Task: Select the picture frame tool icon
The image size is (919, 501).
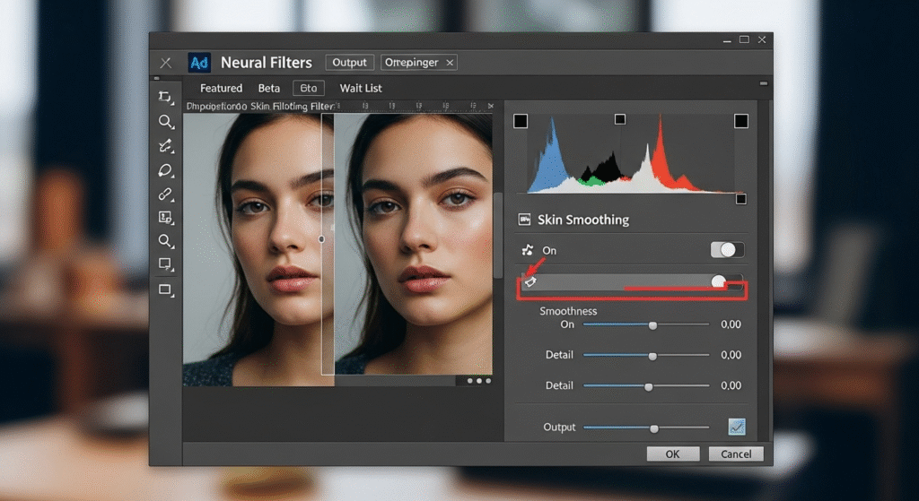Action: tap(166, 218)
